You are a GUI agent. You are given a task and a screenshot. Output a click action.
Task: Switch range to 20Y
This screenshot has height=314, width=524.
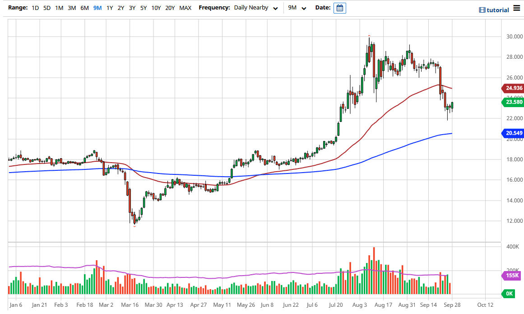[170, 8]
